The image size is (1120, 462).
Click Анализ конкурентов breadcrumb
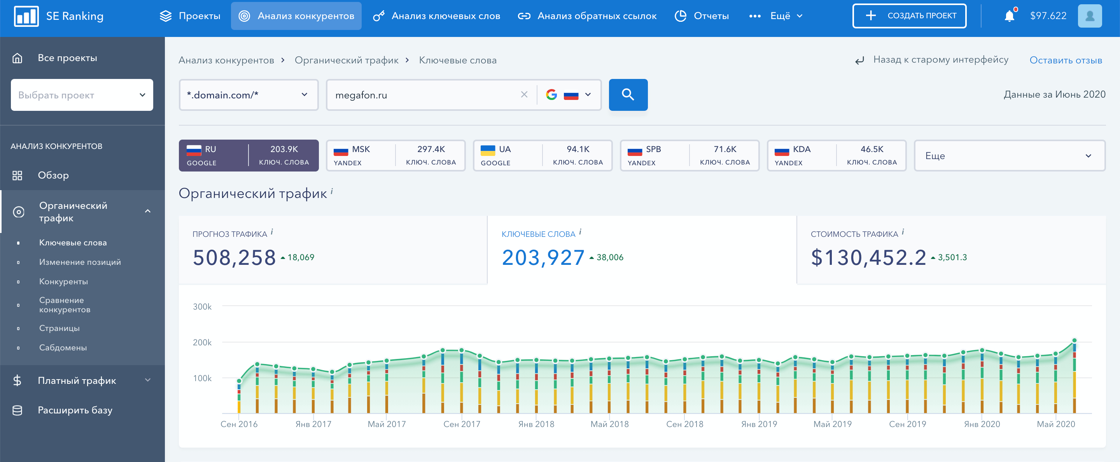(x=226, y=60)
